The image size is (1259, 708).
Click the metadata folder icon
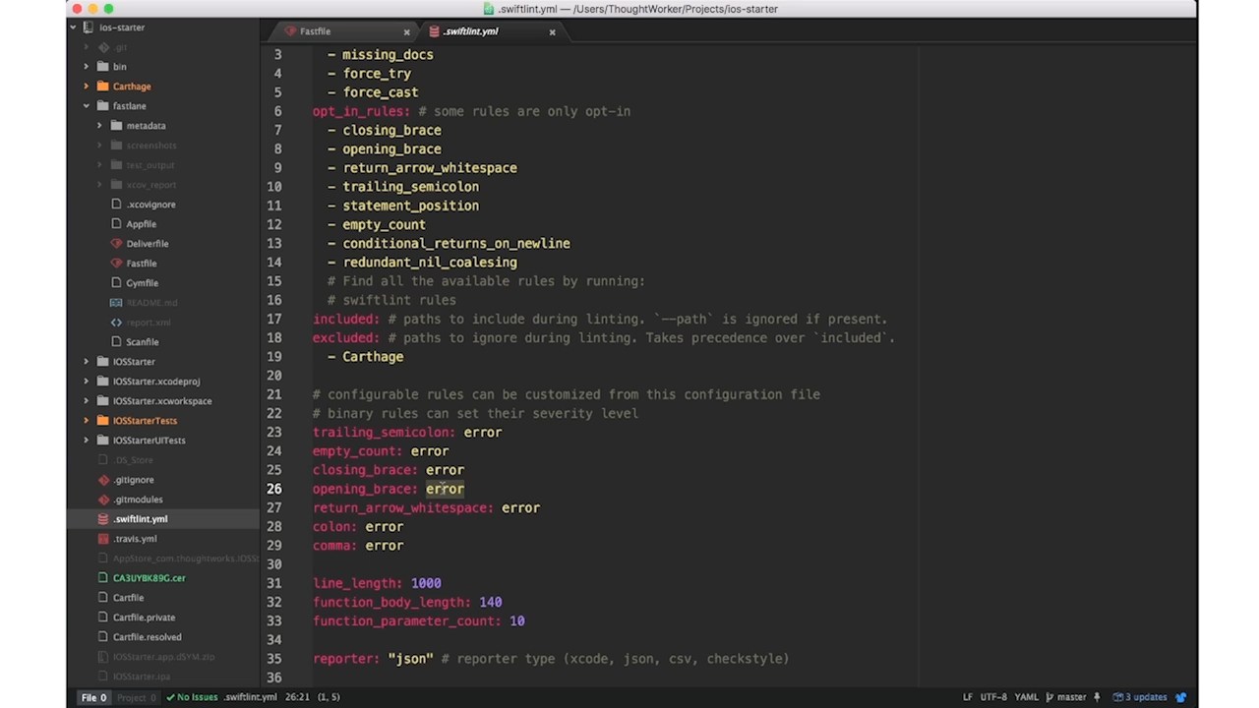(x=116, y=126)
